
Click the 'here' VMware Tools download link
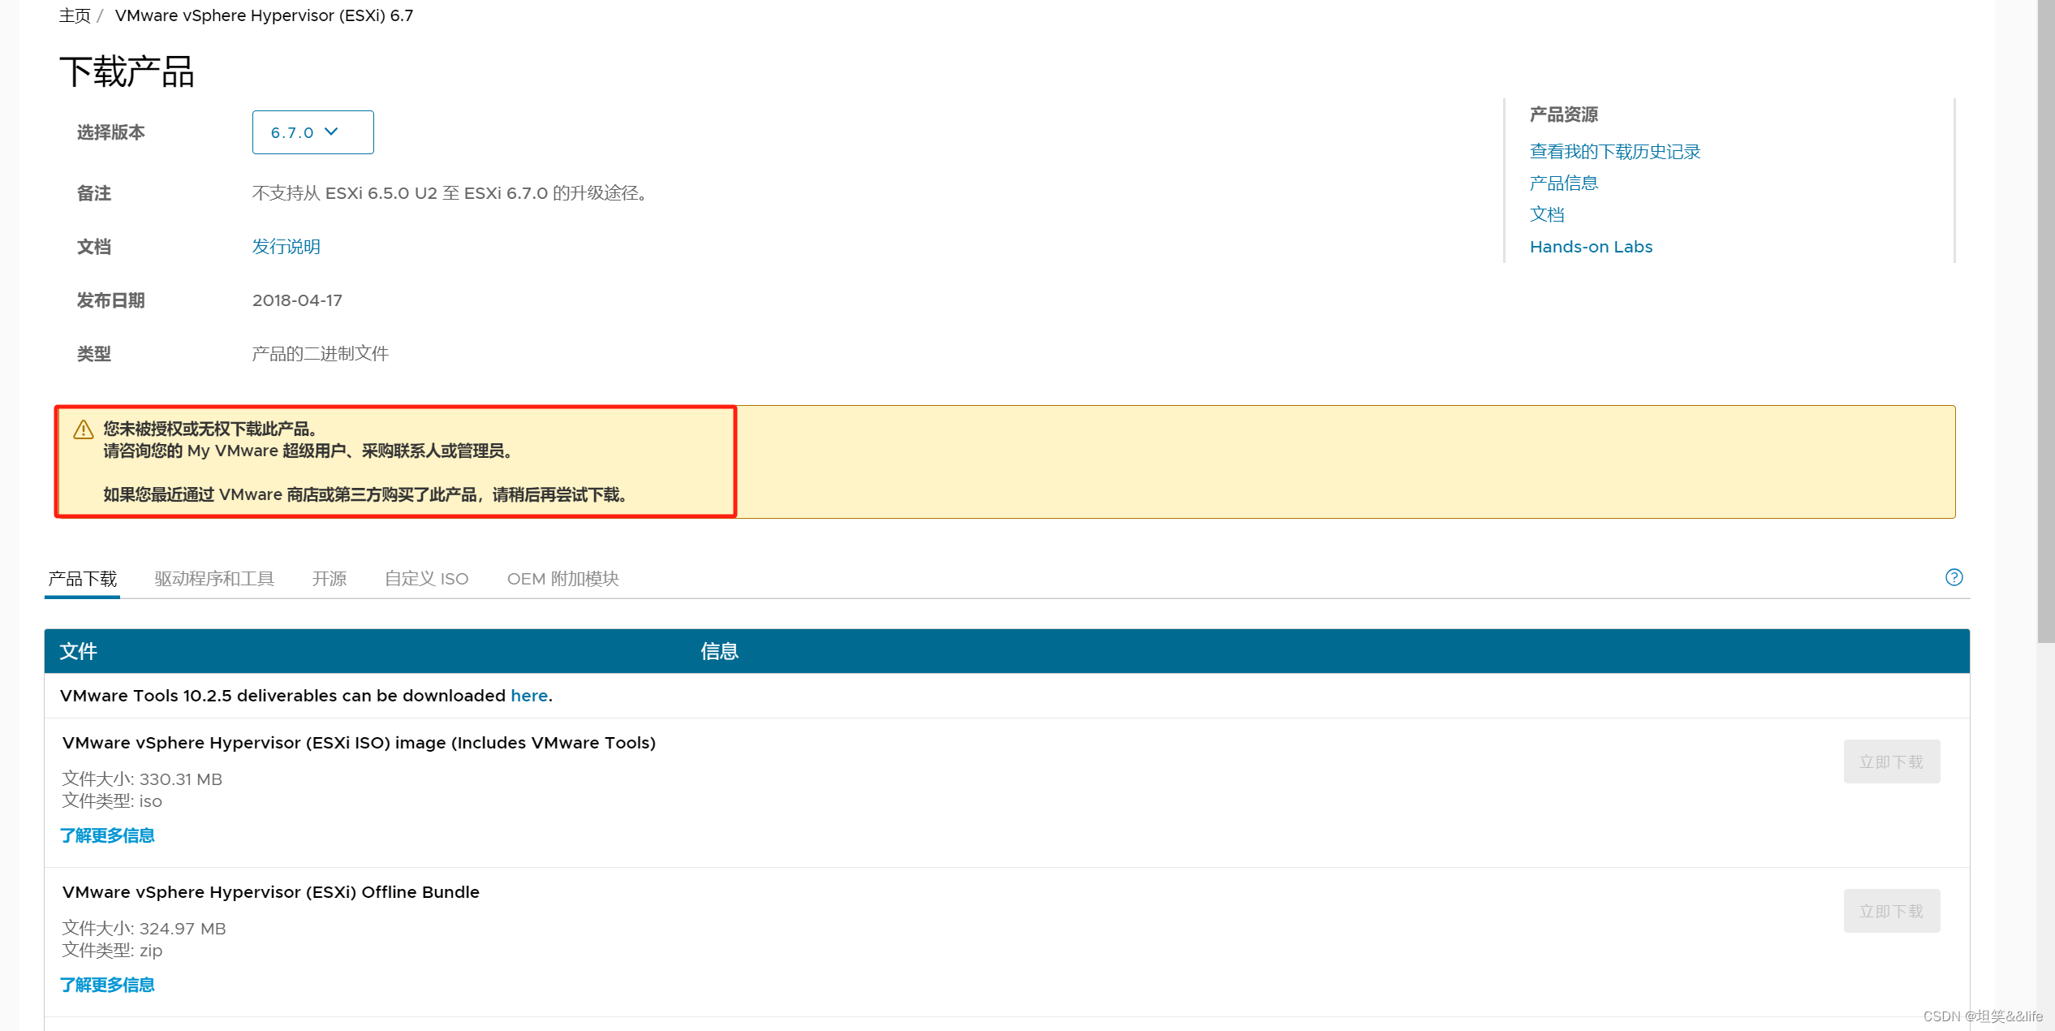tap(529, 696)
